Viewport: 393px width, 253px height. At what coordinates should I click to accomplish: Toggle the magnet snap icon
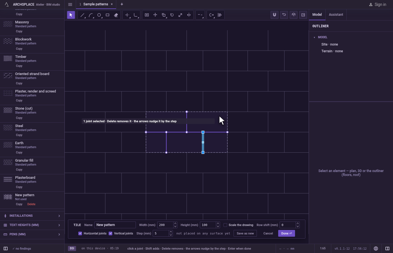click(275, 15)
